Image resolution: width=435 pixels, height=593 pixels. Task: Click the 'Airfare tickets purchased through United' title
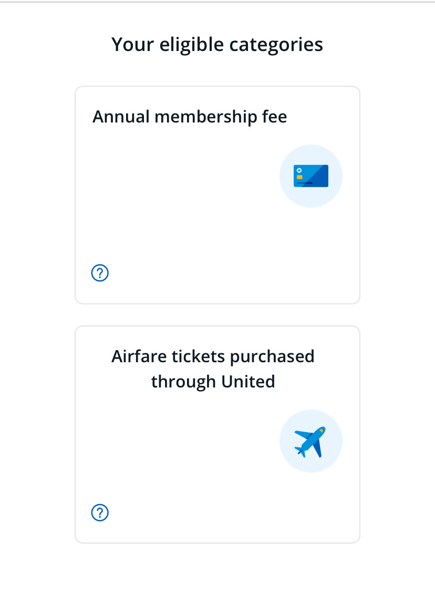tap(213, 369)
